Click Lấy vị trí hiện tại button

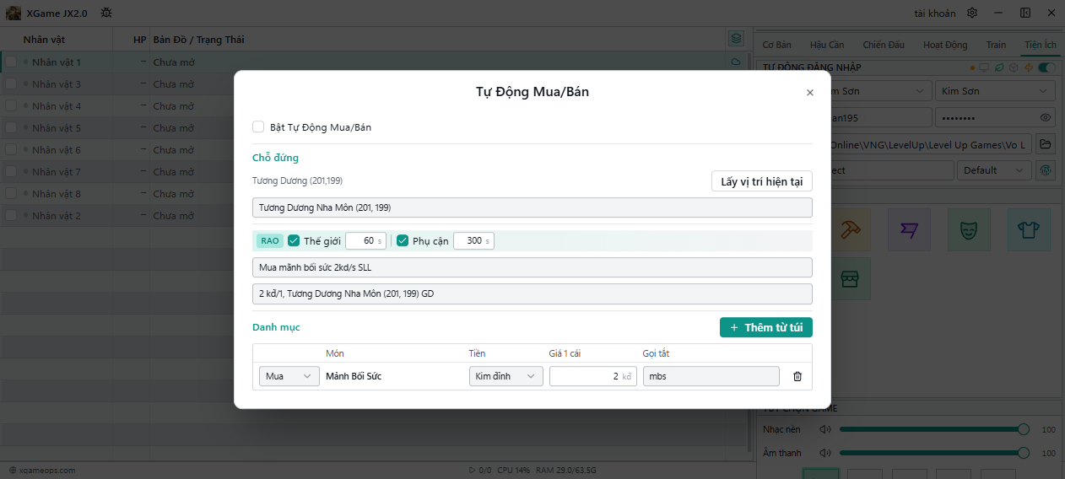click(x=762, y=181)
